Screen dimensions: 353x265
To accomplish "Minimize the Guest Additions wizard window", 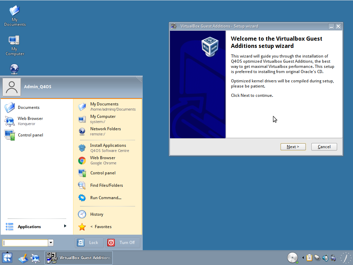I will (x=331, y=26).
